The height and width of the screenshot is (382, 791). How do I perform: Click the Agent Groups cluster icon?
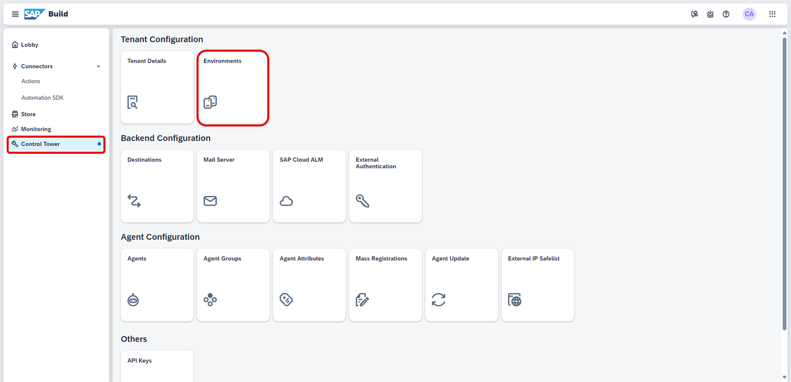pyautogui.click(x=210, y=300)
